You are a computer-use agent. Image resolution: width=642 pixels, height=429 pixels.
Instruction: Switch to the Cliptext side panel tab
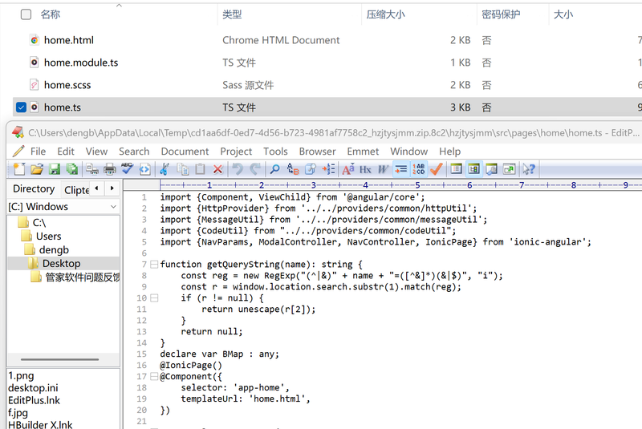pyautogui.click(x=77, y=189)
